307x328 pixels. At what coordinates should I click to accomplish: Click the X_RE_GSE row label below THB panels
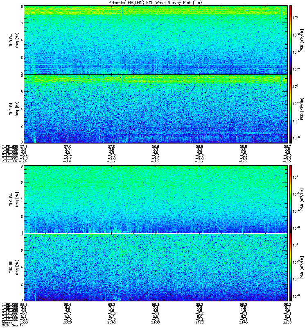[10, 146]
